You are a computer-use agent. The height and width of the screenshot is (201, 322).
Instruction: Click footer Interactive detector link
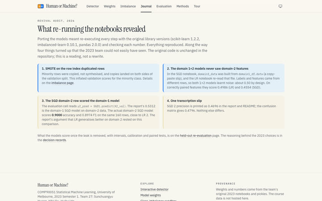[154, 189]
